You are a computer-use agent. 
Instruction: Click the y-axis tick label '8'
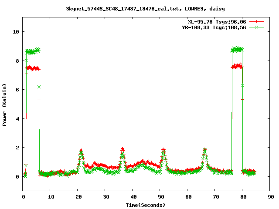pyautogui.click(x=17, y=61)
